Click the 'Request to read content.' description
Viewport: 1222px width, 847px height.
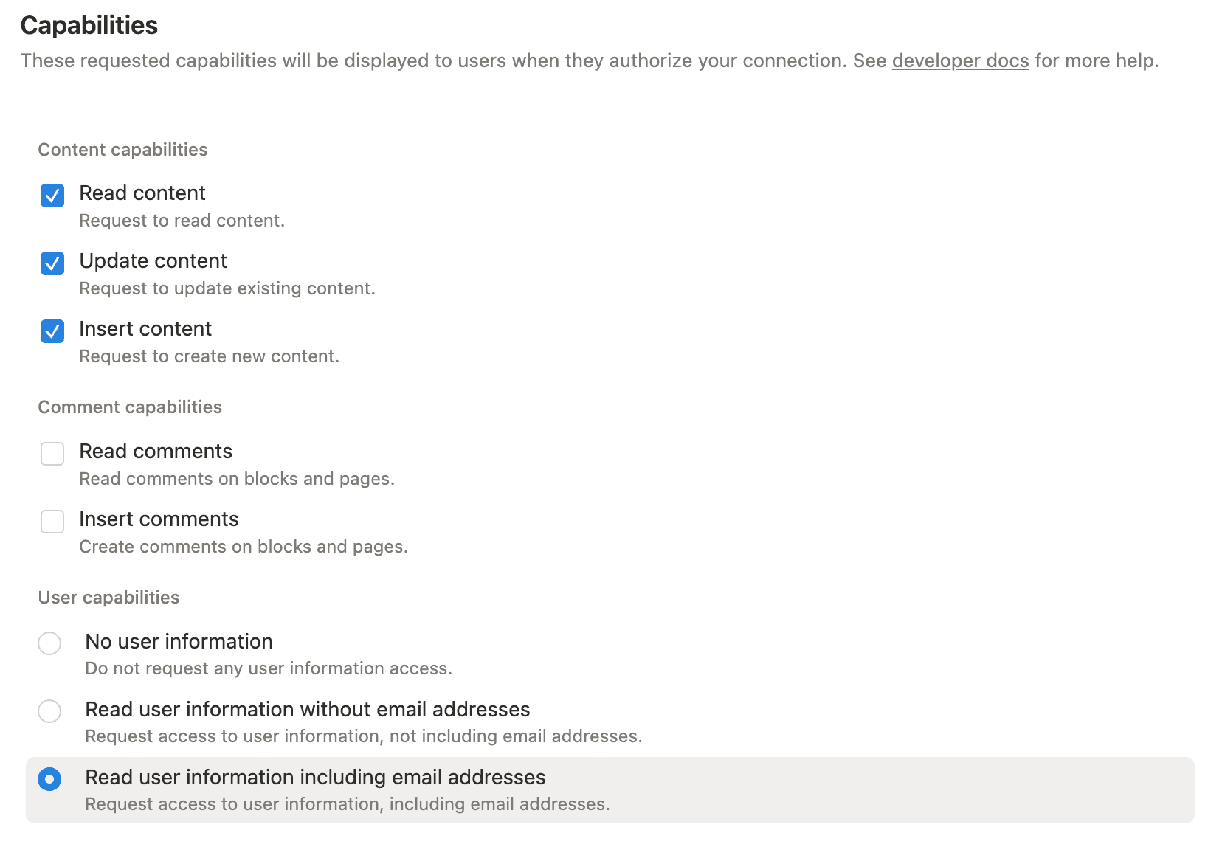pos(182,221)
